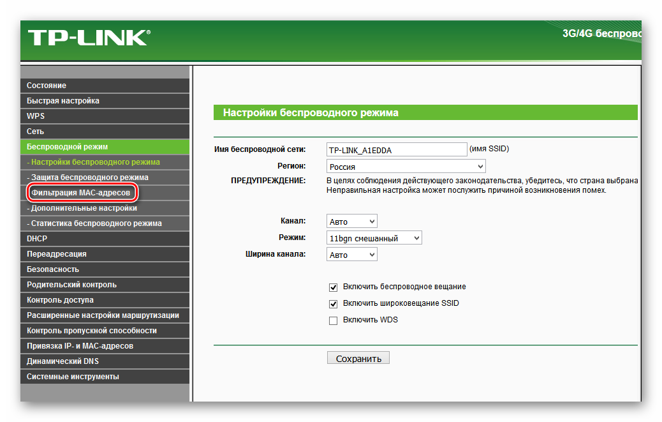Open the Режим dropdown
This screenshot has height=422, width=662.
(x=374, y=238)
